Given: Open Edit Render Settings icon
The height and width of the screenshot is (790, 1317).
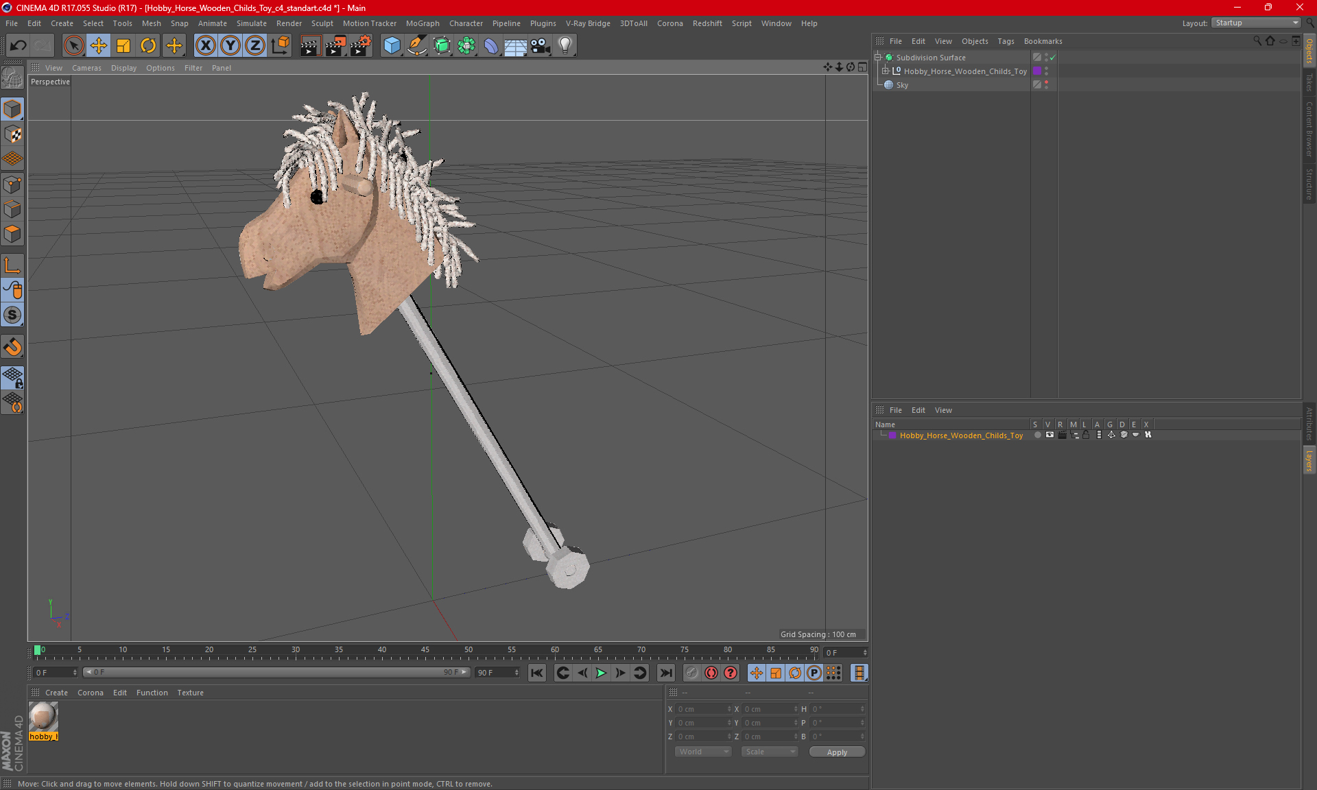Looking at the screenshot, I should click(361, 45).
